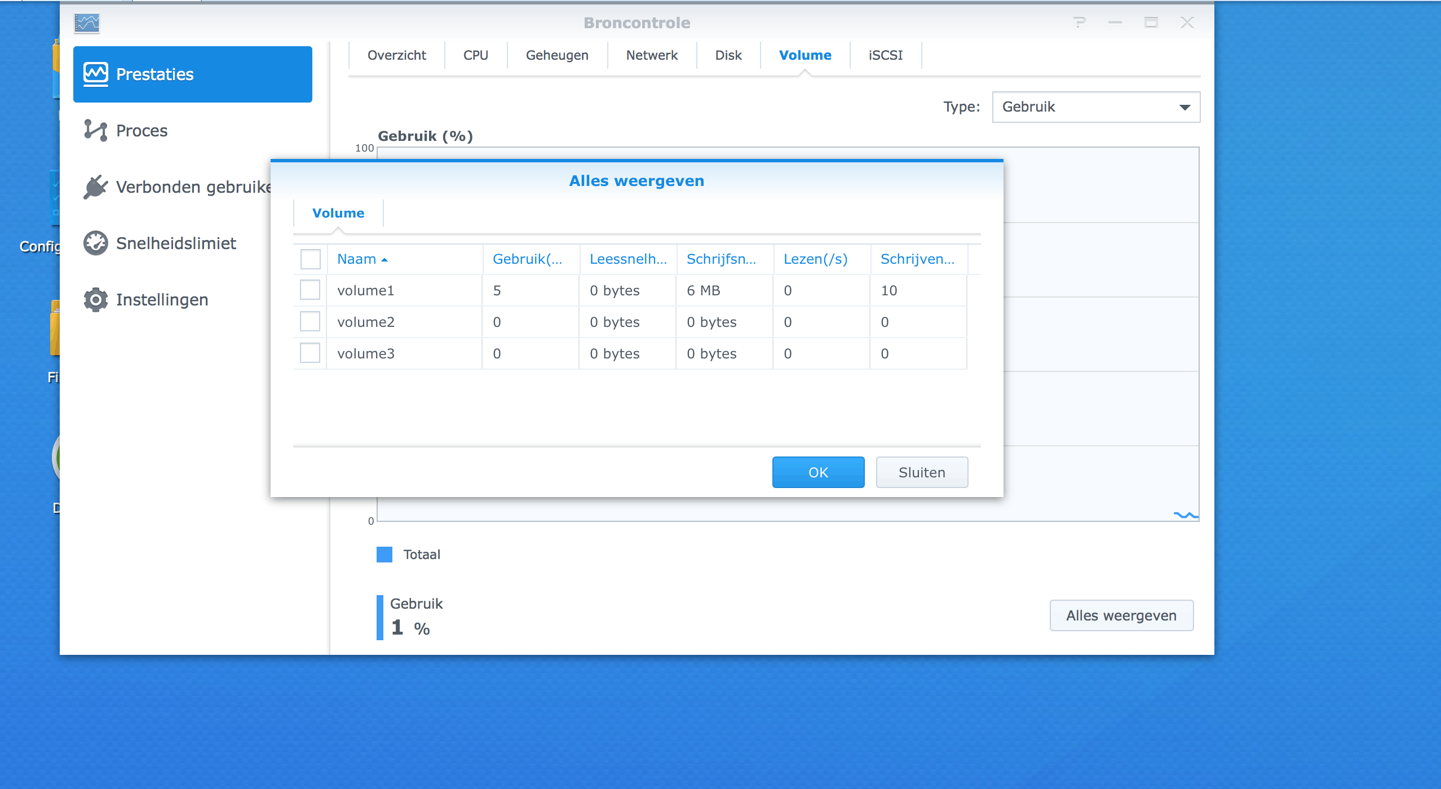Viewport: 1441px width, 789px height.
Task: Click the Proces sidebar icon
Action: (95, 130)
